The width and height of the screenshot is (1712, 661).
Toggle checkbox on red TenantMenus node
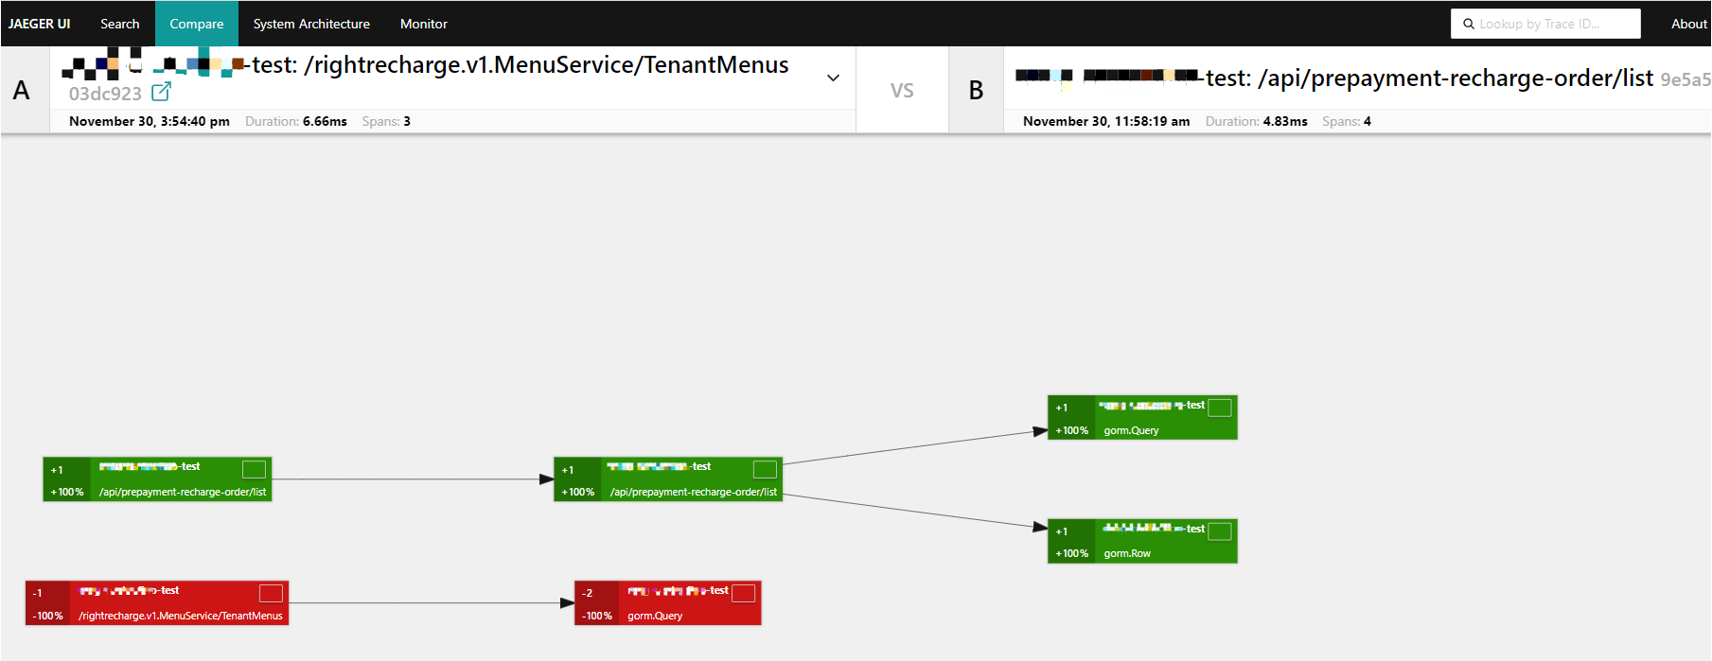271,593
